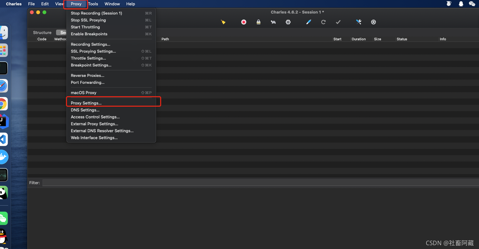Open WeChat from the dock

point(3,218)
